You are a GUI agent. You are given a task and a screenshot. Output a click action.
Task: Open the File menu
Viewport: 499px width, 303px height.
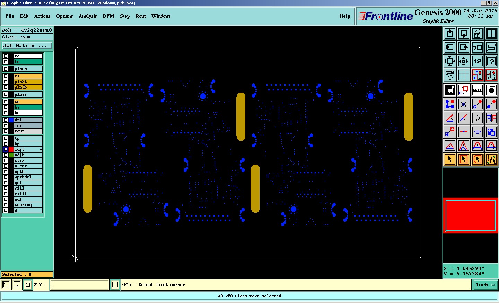10,16
